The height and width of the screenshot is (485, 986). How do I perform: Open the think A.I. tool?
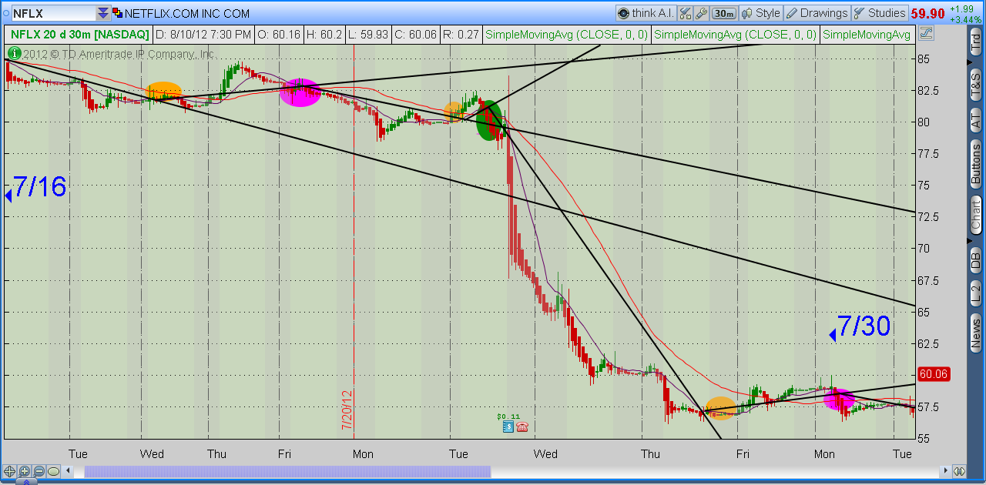pos(646,13)
